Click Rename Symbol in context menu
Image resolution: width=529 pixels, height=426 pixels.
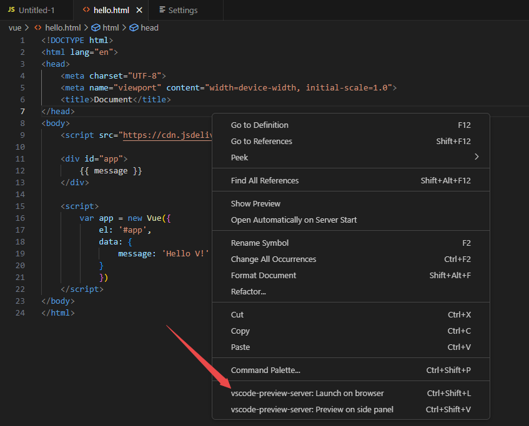260,243
